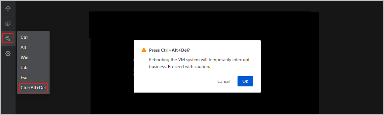The height and width of the screenshot is (115, 384).
Task: Click the "Press Ctrl+Alt+Del?" dialog title
Action: click(169, 50)
